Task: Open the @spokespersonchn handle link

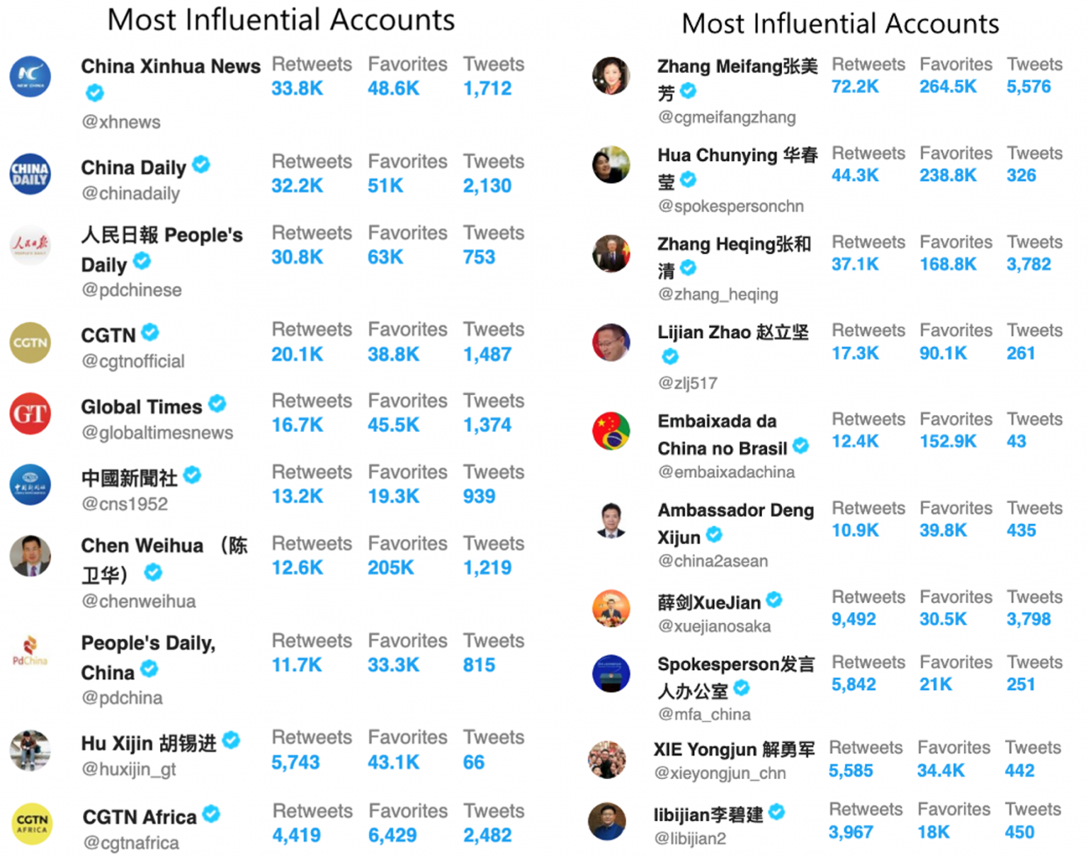Action: (x=731, y=206)
